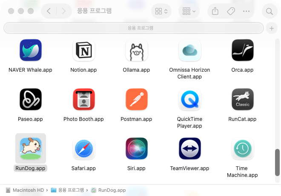
Task: Open the Share button in toolbar
Action: (x=215, y=11)
